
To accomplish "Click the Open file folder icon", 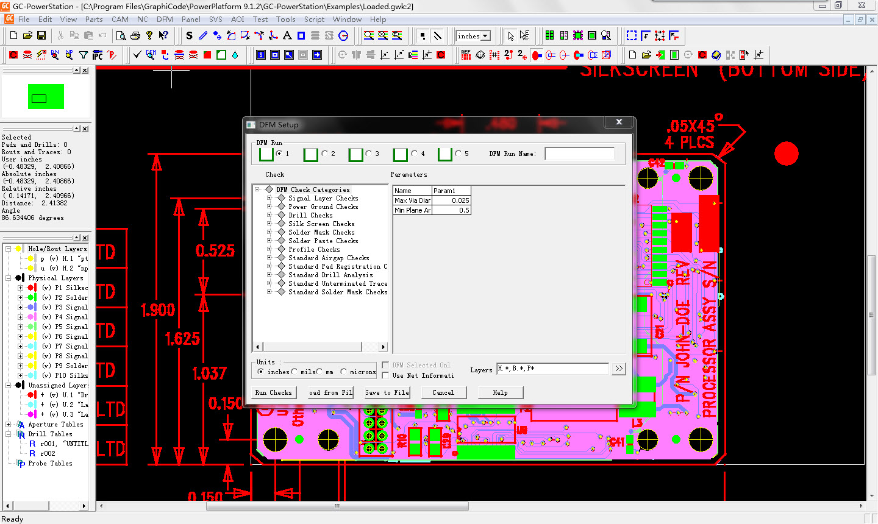I will (27, 36).
